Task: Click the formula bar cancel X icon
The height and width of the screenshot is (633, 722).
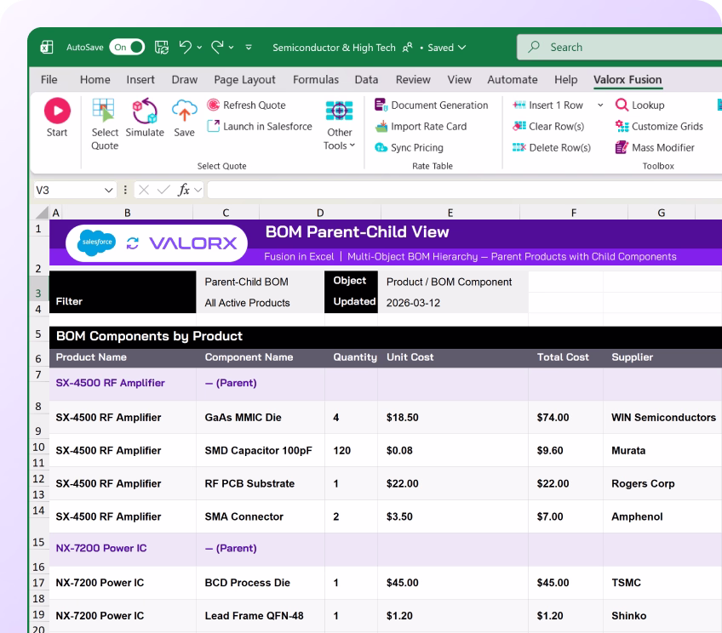Action: (x=144, y=190)
